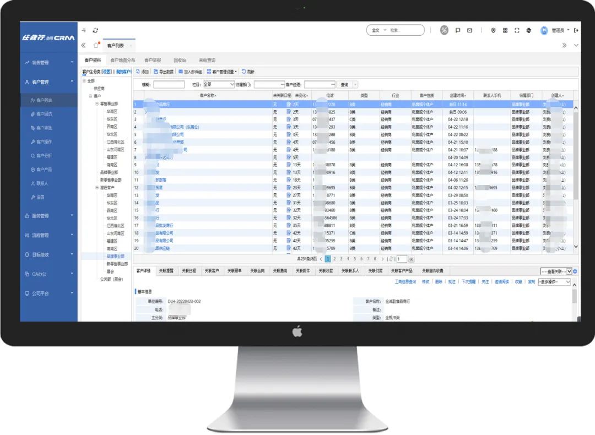The image size is (595, 435).
Task: Click the refresh icon in top header
Action: click(95, 30)
